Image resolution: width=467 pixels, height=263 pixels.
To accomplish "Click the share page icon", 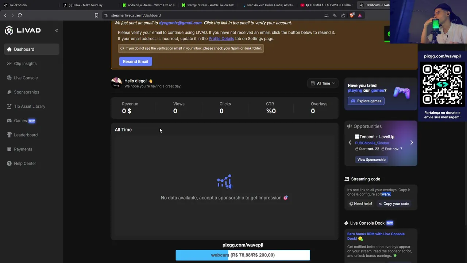I will pyautogui.click(x=343, y=15).
